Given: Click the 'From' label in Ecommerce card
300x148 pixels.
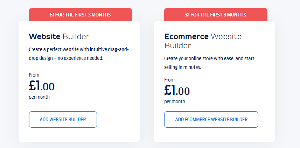Looking at the screenshot, I should pyautogui.click(x=169, y=80).
